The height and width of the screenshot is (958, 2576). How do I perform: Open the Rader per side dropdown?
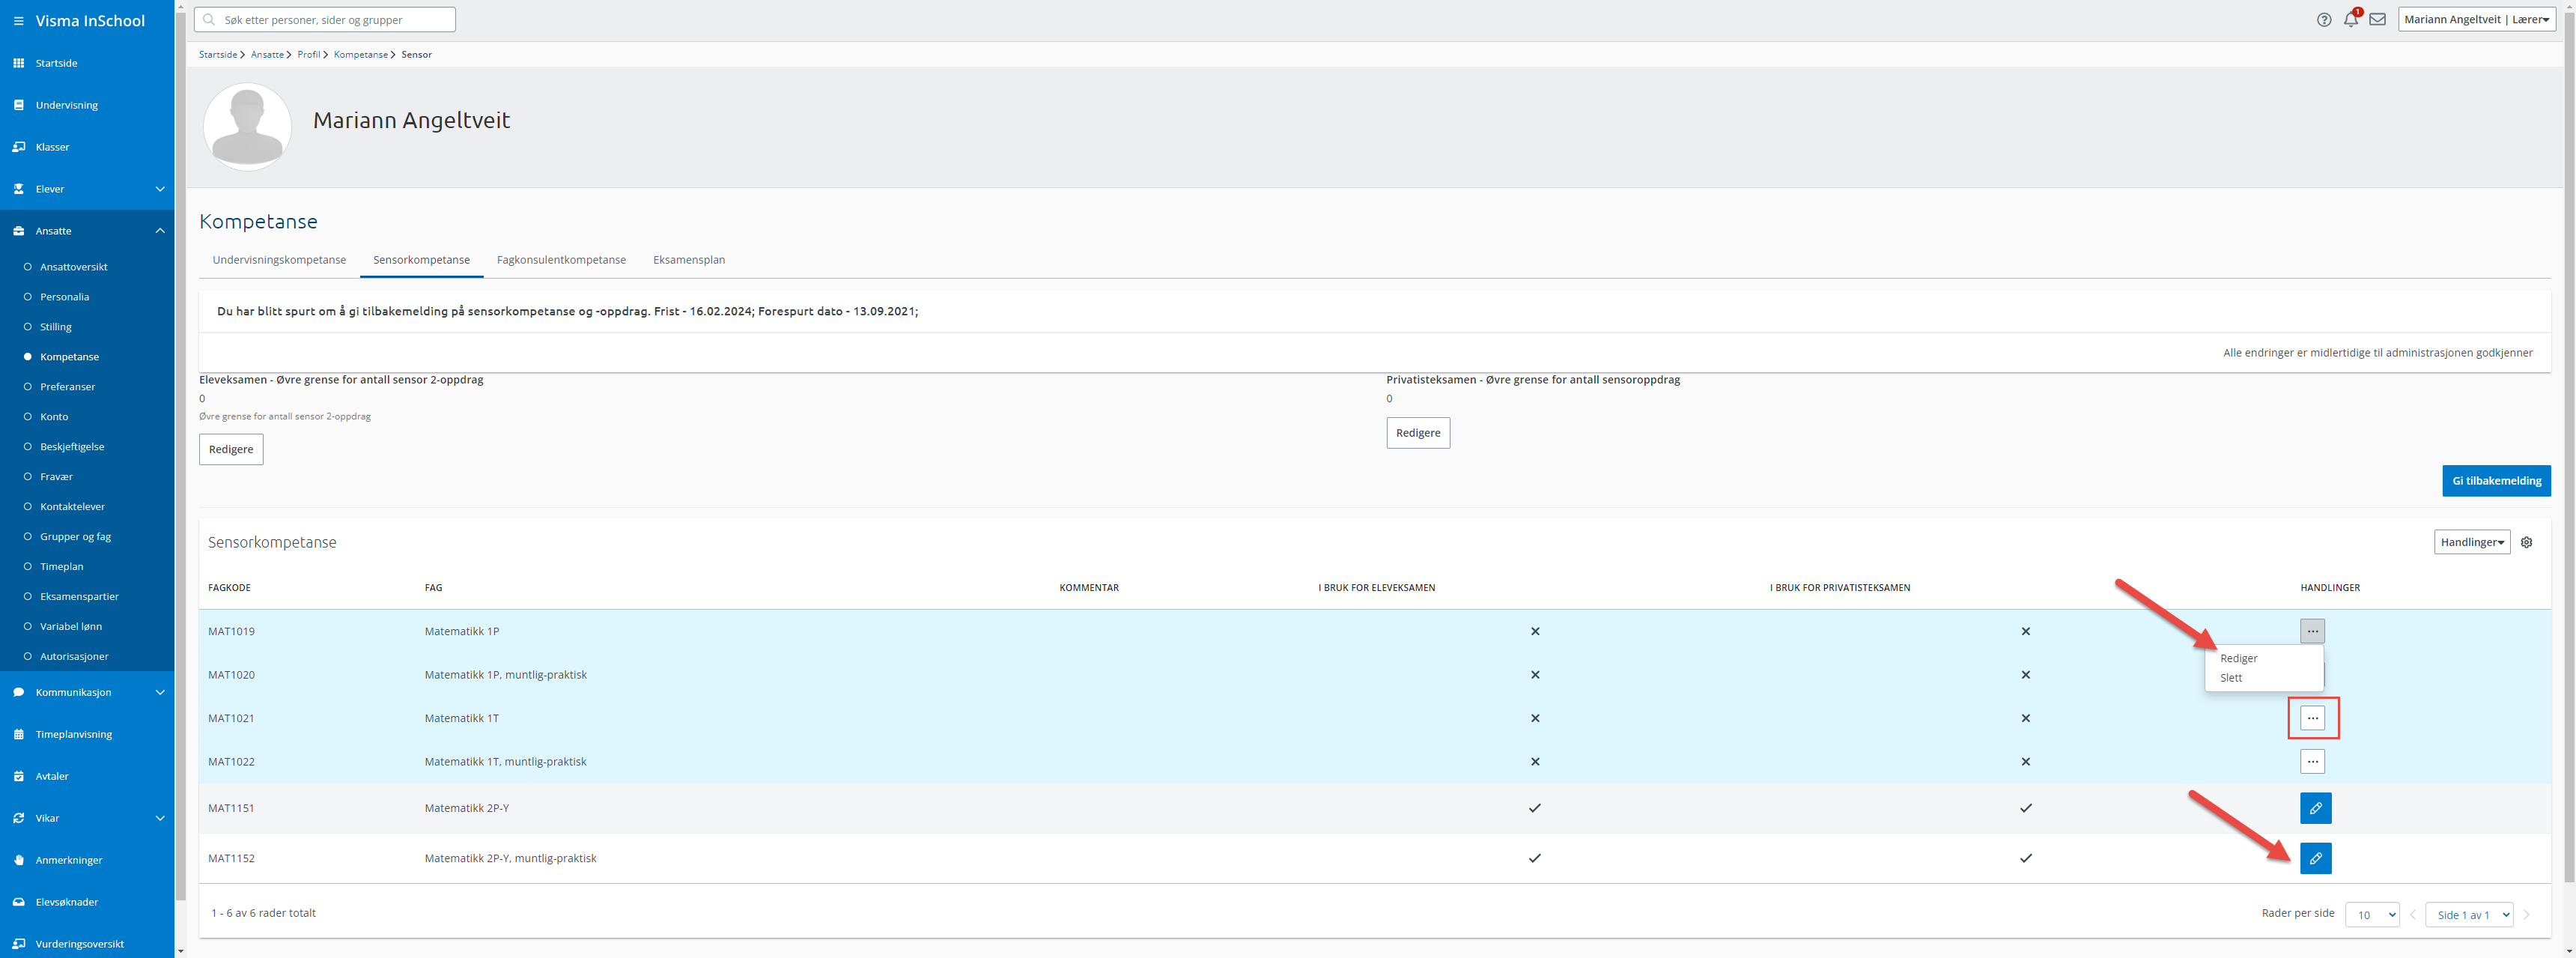click(x=2371, y=915)
